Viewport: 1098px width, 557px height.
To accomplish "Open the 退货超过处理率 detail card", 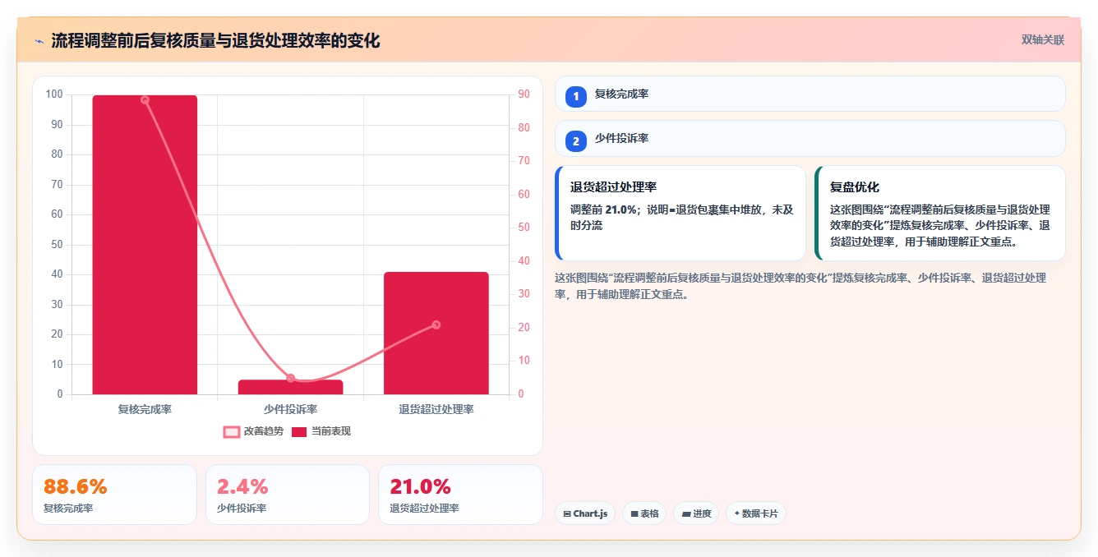I will click(x=680, y=213).
